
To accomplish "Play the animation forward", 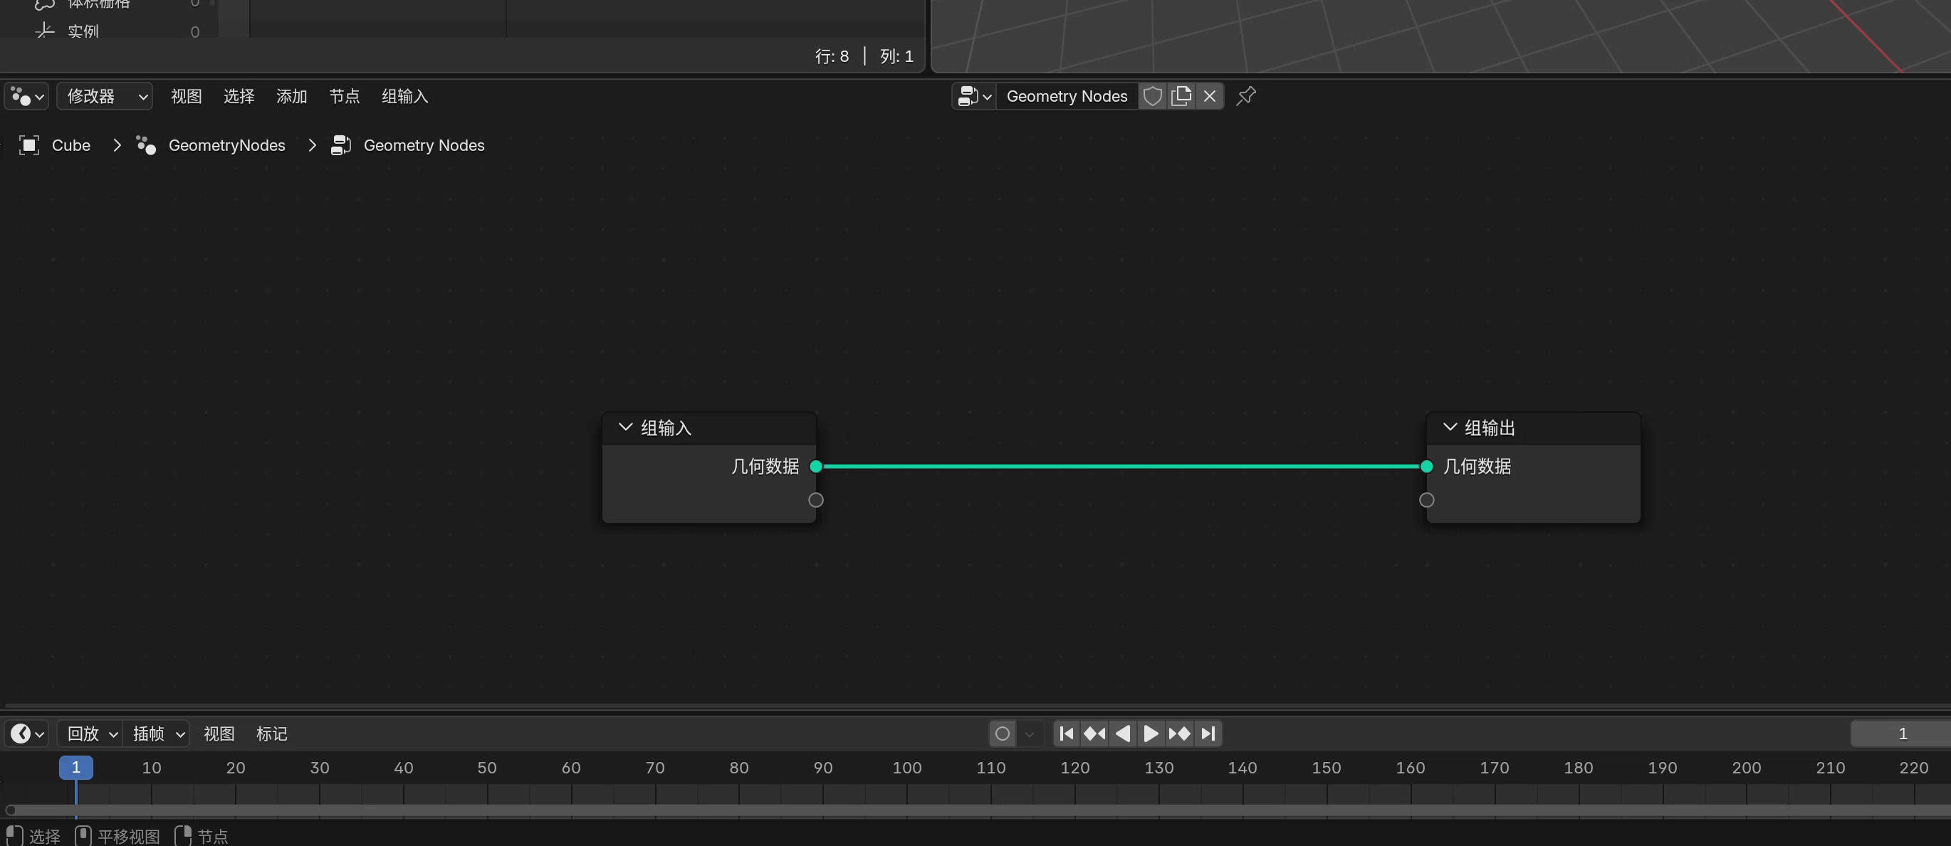I will point(1151,734).
